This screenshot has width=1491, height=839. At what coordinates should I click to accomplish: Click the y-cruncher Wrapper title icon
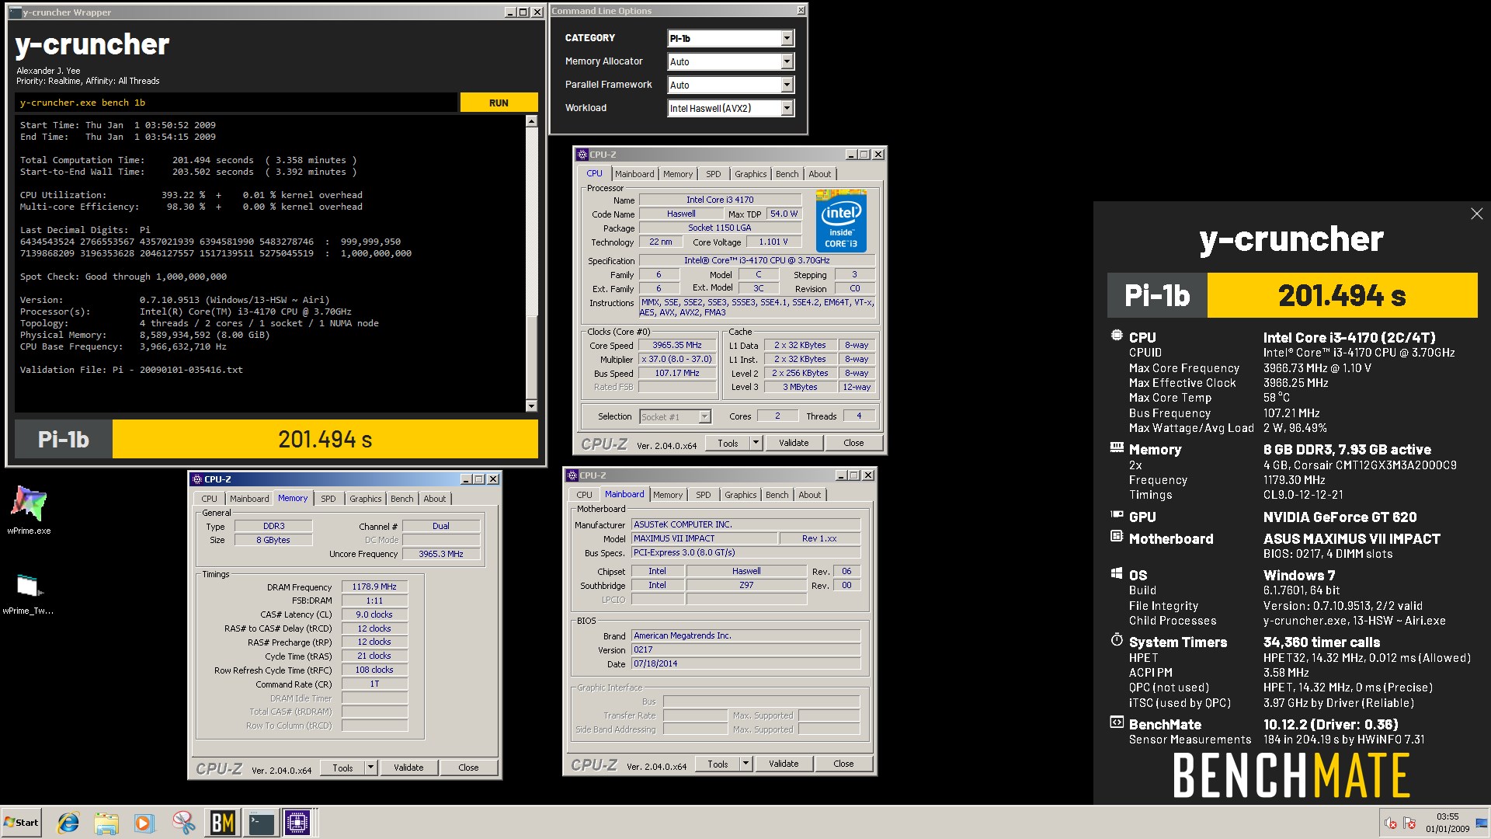(15, 12)
